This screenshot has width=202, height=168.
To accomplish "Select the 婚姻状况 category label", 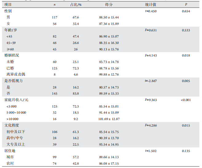I will coord(12,56).
